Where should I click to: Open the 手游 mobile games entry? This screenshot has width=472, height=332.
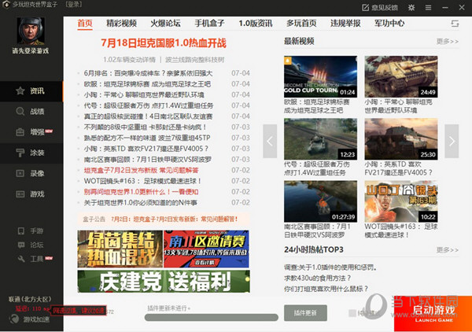(x=31, y=231)
